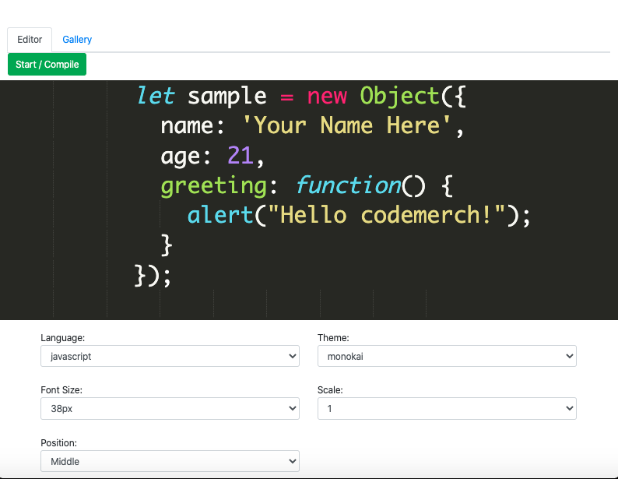Click the 'Font Size:' label
Screen dimensions: 618x479
[61, 390]
